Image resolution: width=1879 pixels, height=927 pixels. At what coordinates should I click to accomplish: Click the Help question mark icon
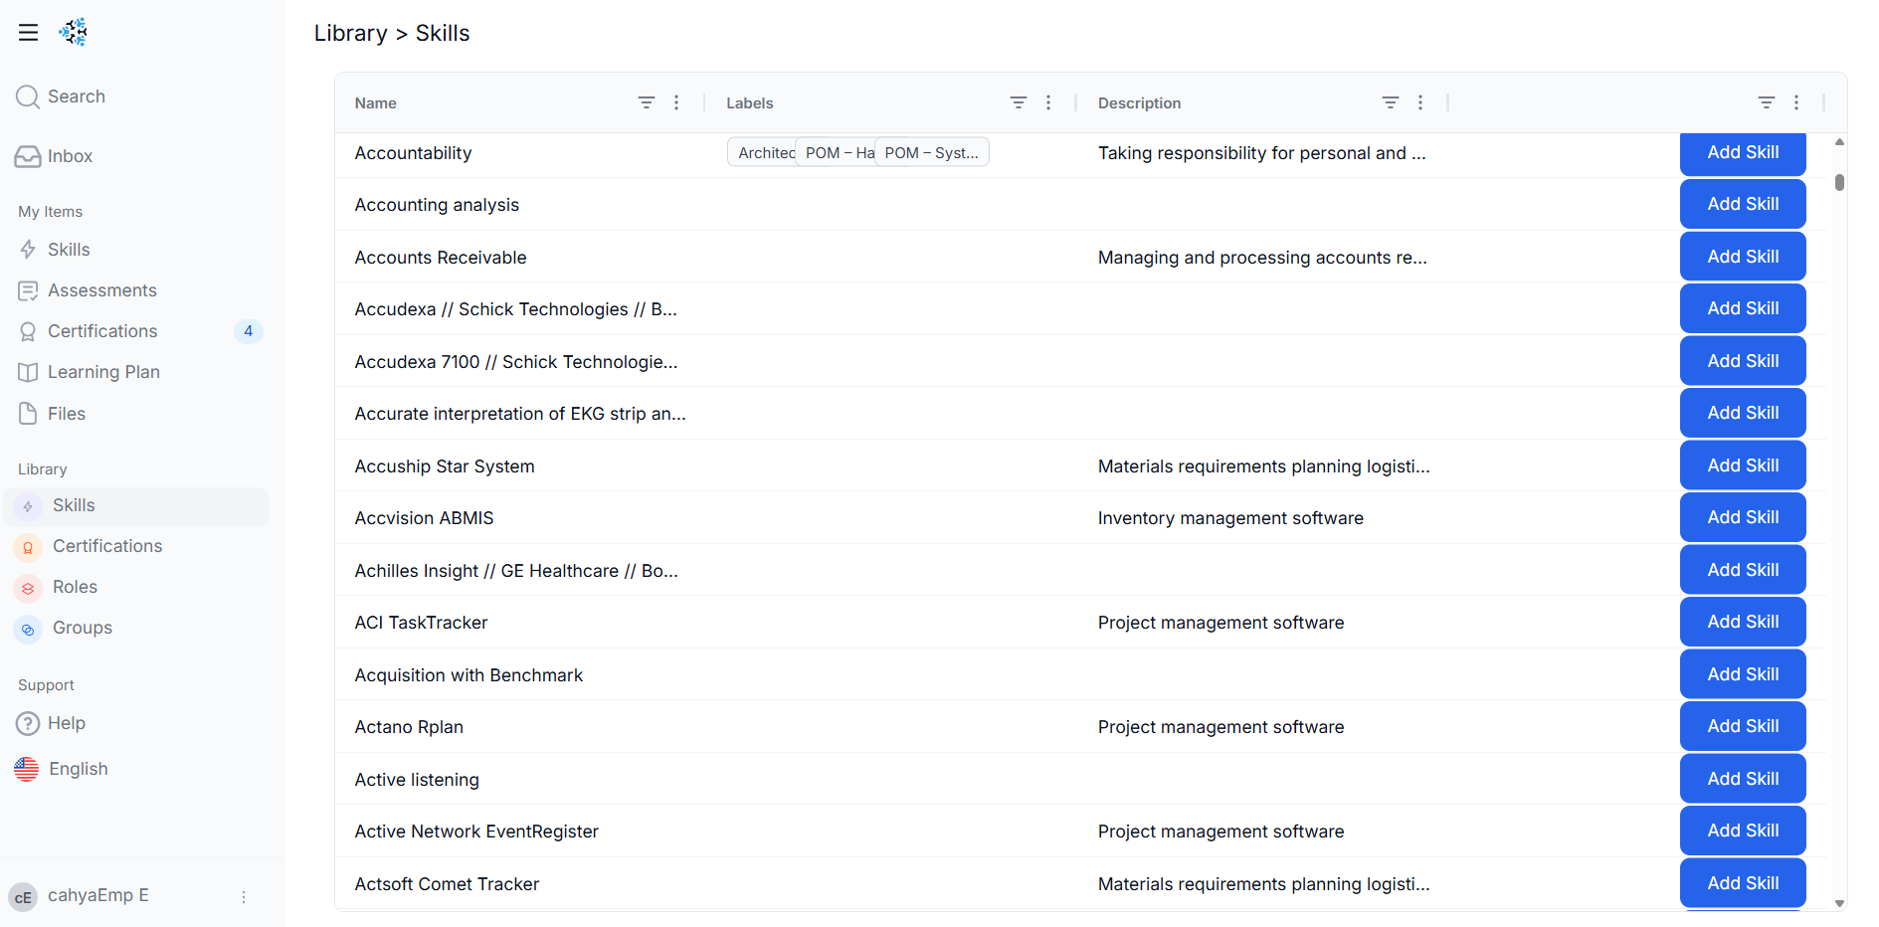point(28,723)
